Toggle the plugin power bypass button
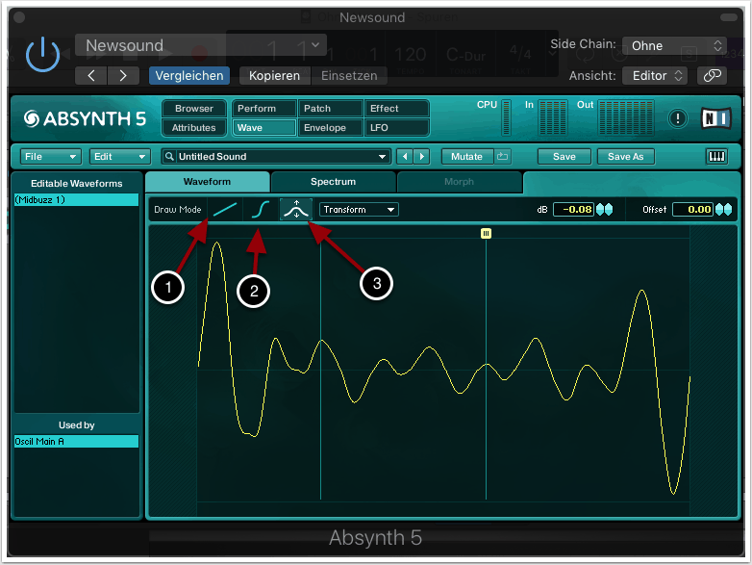752x565 pixels. pyautogui.click(x=42, y=55)
